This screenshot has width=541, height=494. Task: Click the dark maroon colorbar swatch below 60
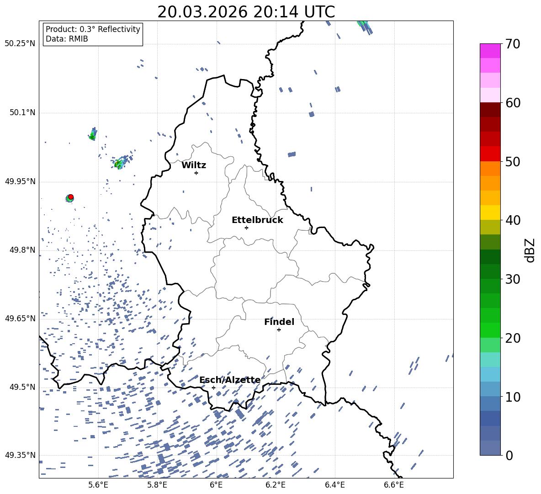(x=490, y=110)
